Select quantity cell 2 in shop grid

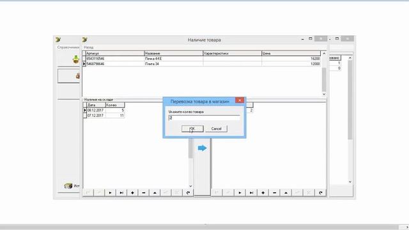pos(250,111)
